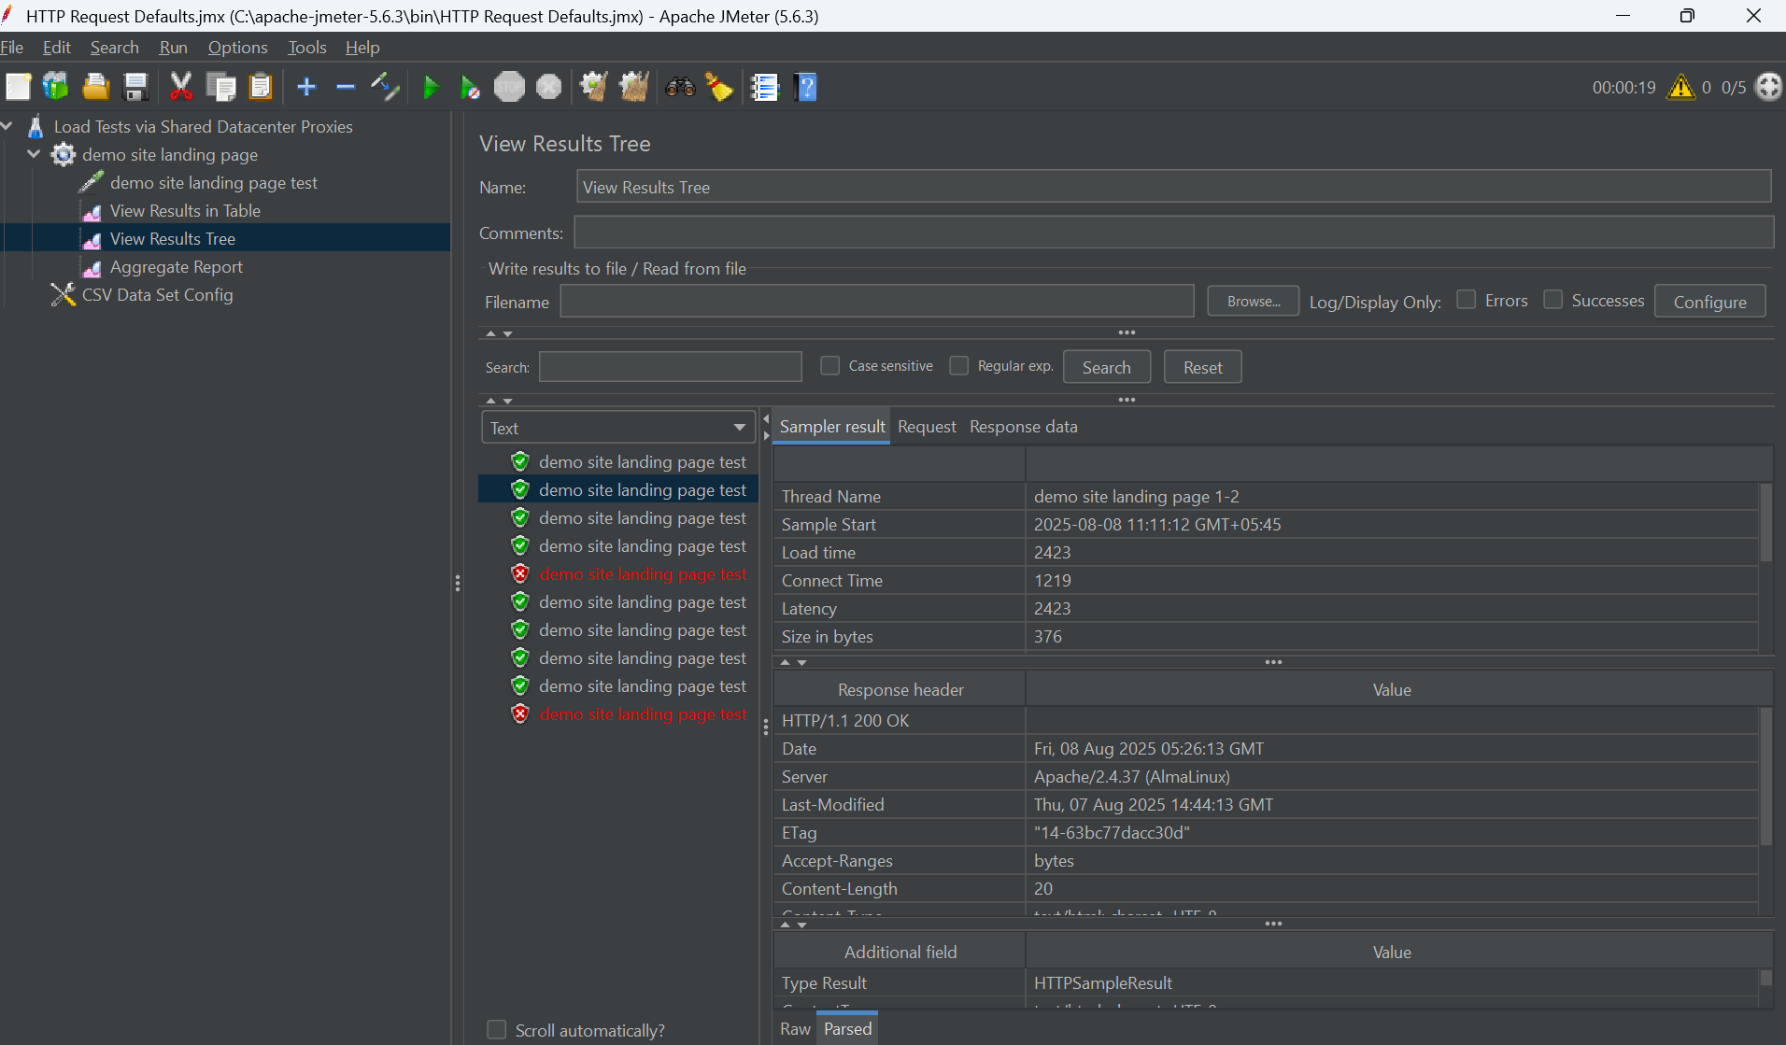The height and width of the screenshot is (1045, 1786).
Task: Switch to the Response data tab
Action: click(1023, 427)
